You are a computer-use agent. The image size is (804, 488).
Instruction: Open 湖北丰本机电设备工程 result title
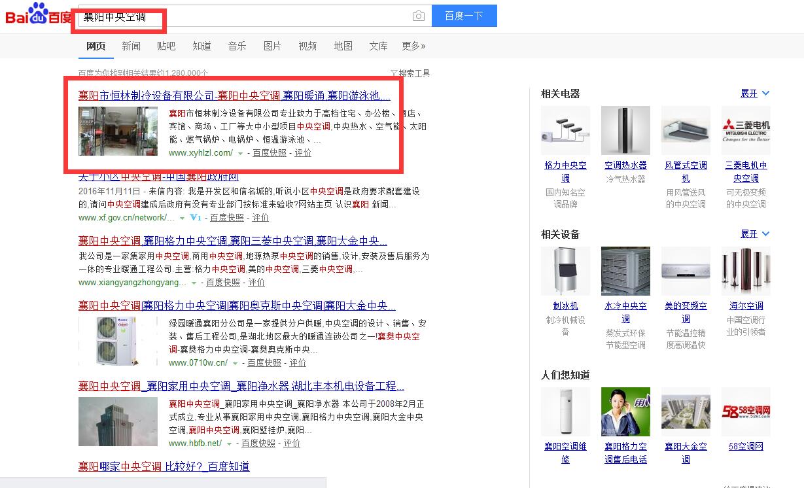(241, 386)
